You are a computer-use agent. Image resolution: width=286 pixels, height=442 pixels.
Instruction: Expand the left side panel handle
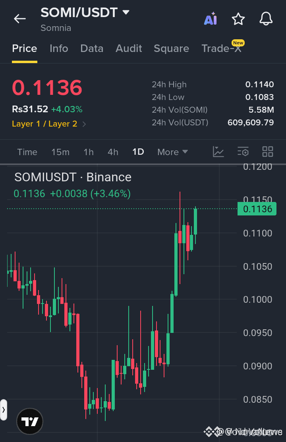point(4,410)
